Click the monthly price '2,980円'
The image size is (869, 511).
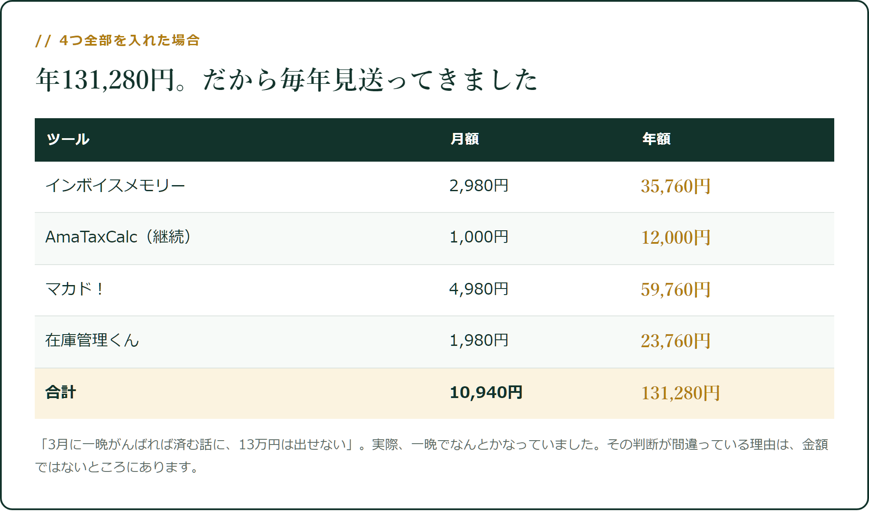pos(479,186)
